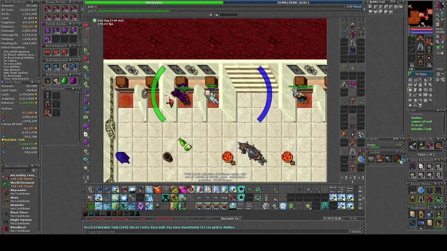This screenshot has width=447, height=251.
Task: Toggle the Chat On button
Action: click(x=357, y=231)
